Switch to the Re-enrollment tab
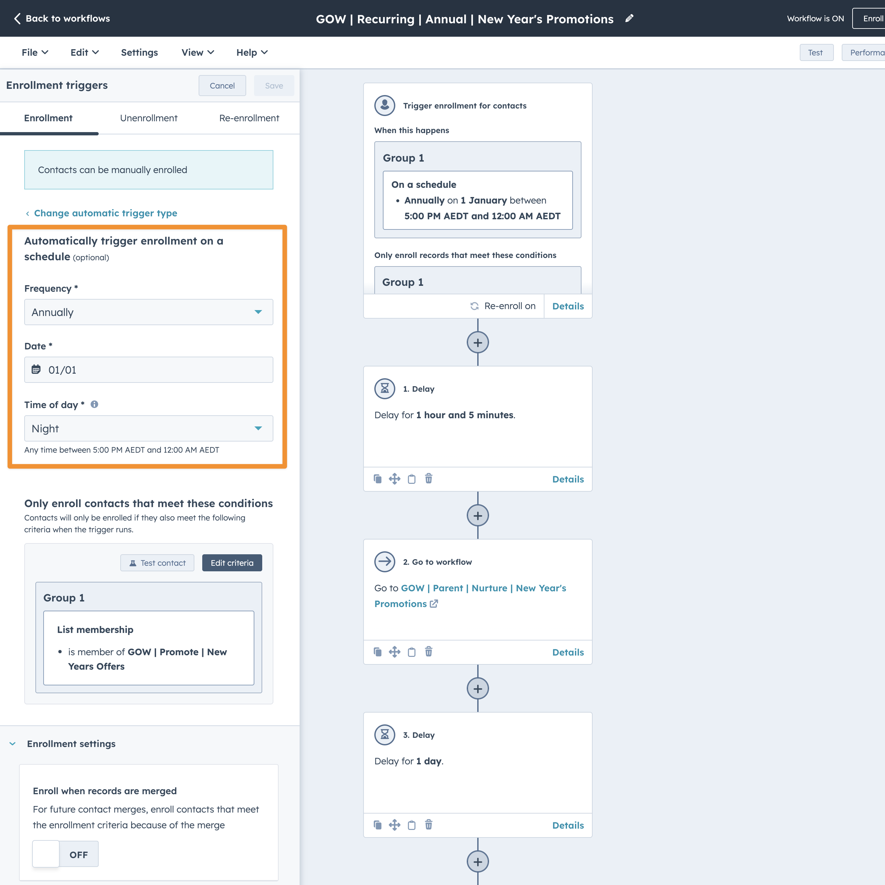 coord(249,118)
